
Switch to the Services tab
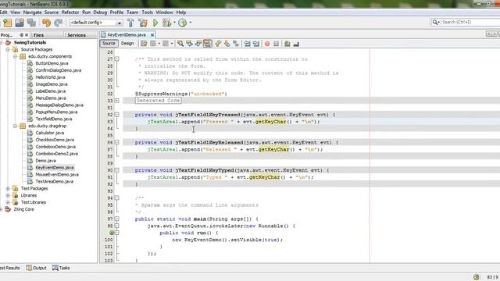tap(77, 35)
